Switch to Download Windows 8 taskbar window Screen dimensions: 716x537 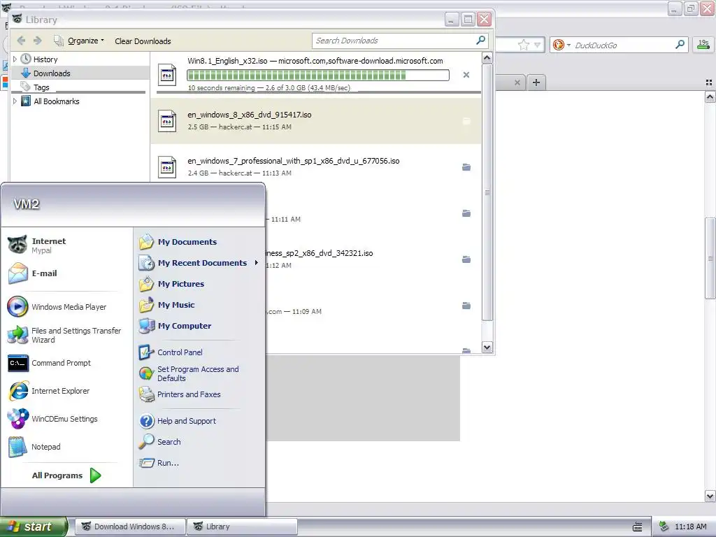coord(130,527)
